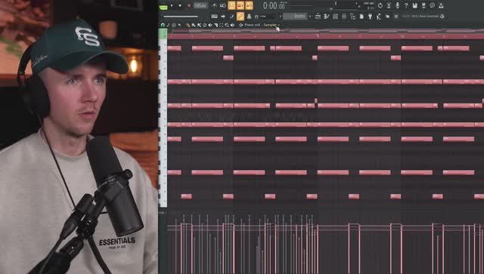Click the piano roll icon in the top toolbar

(x=327, y=17)
